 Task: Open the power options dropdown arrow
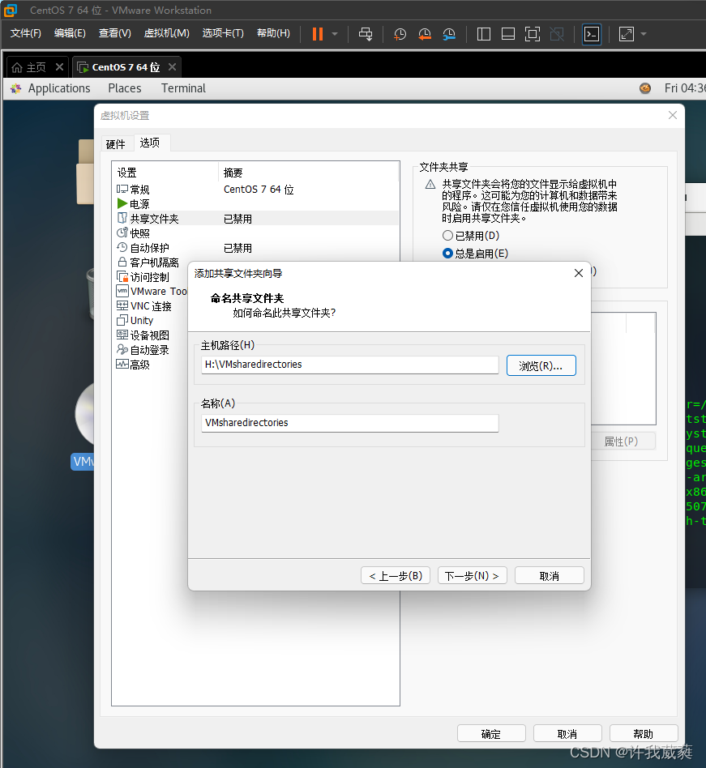click(335, 34)
